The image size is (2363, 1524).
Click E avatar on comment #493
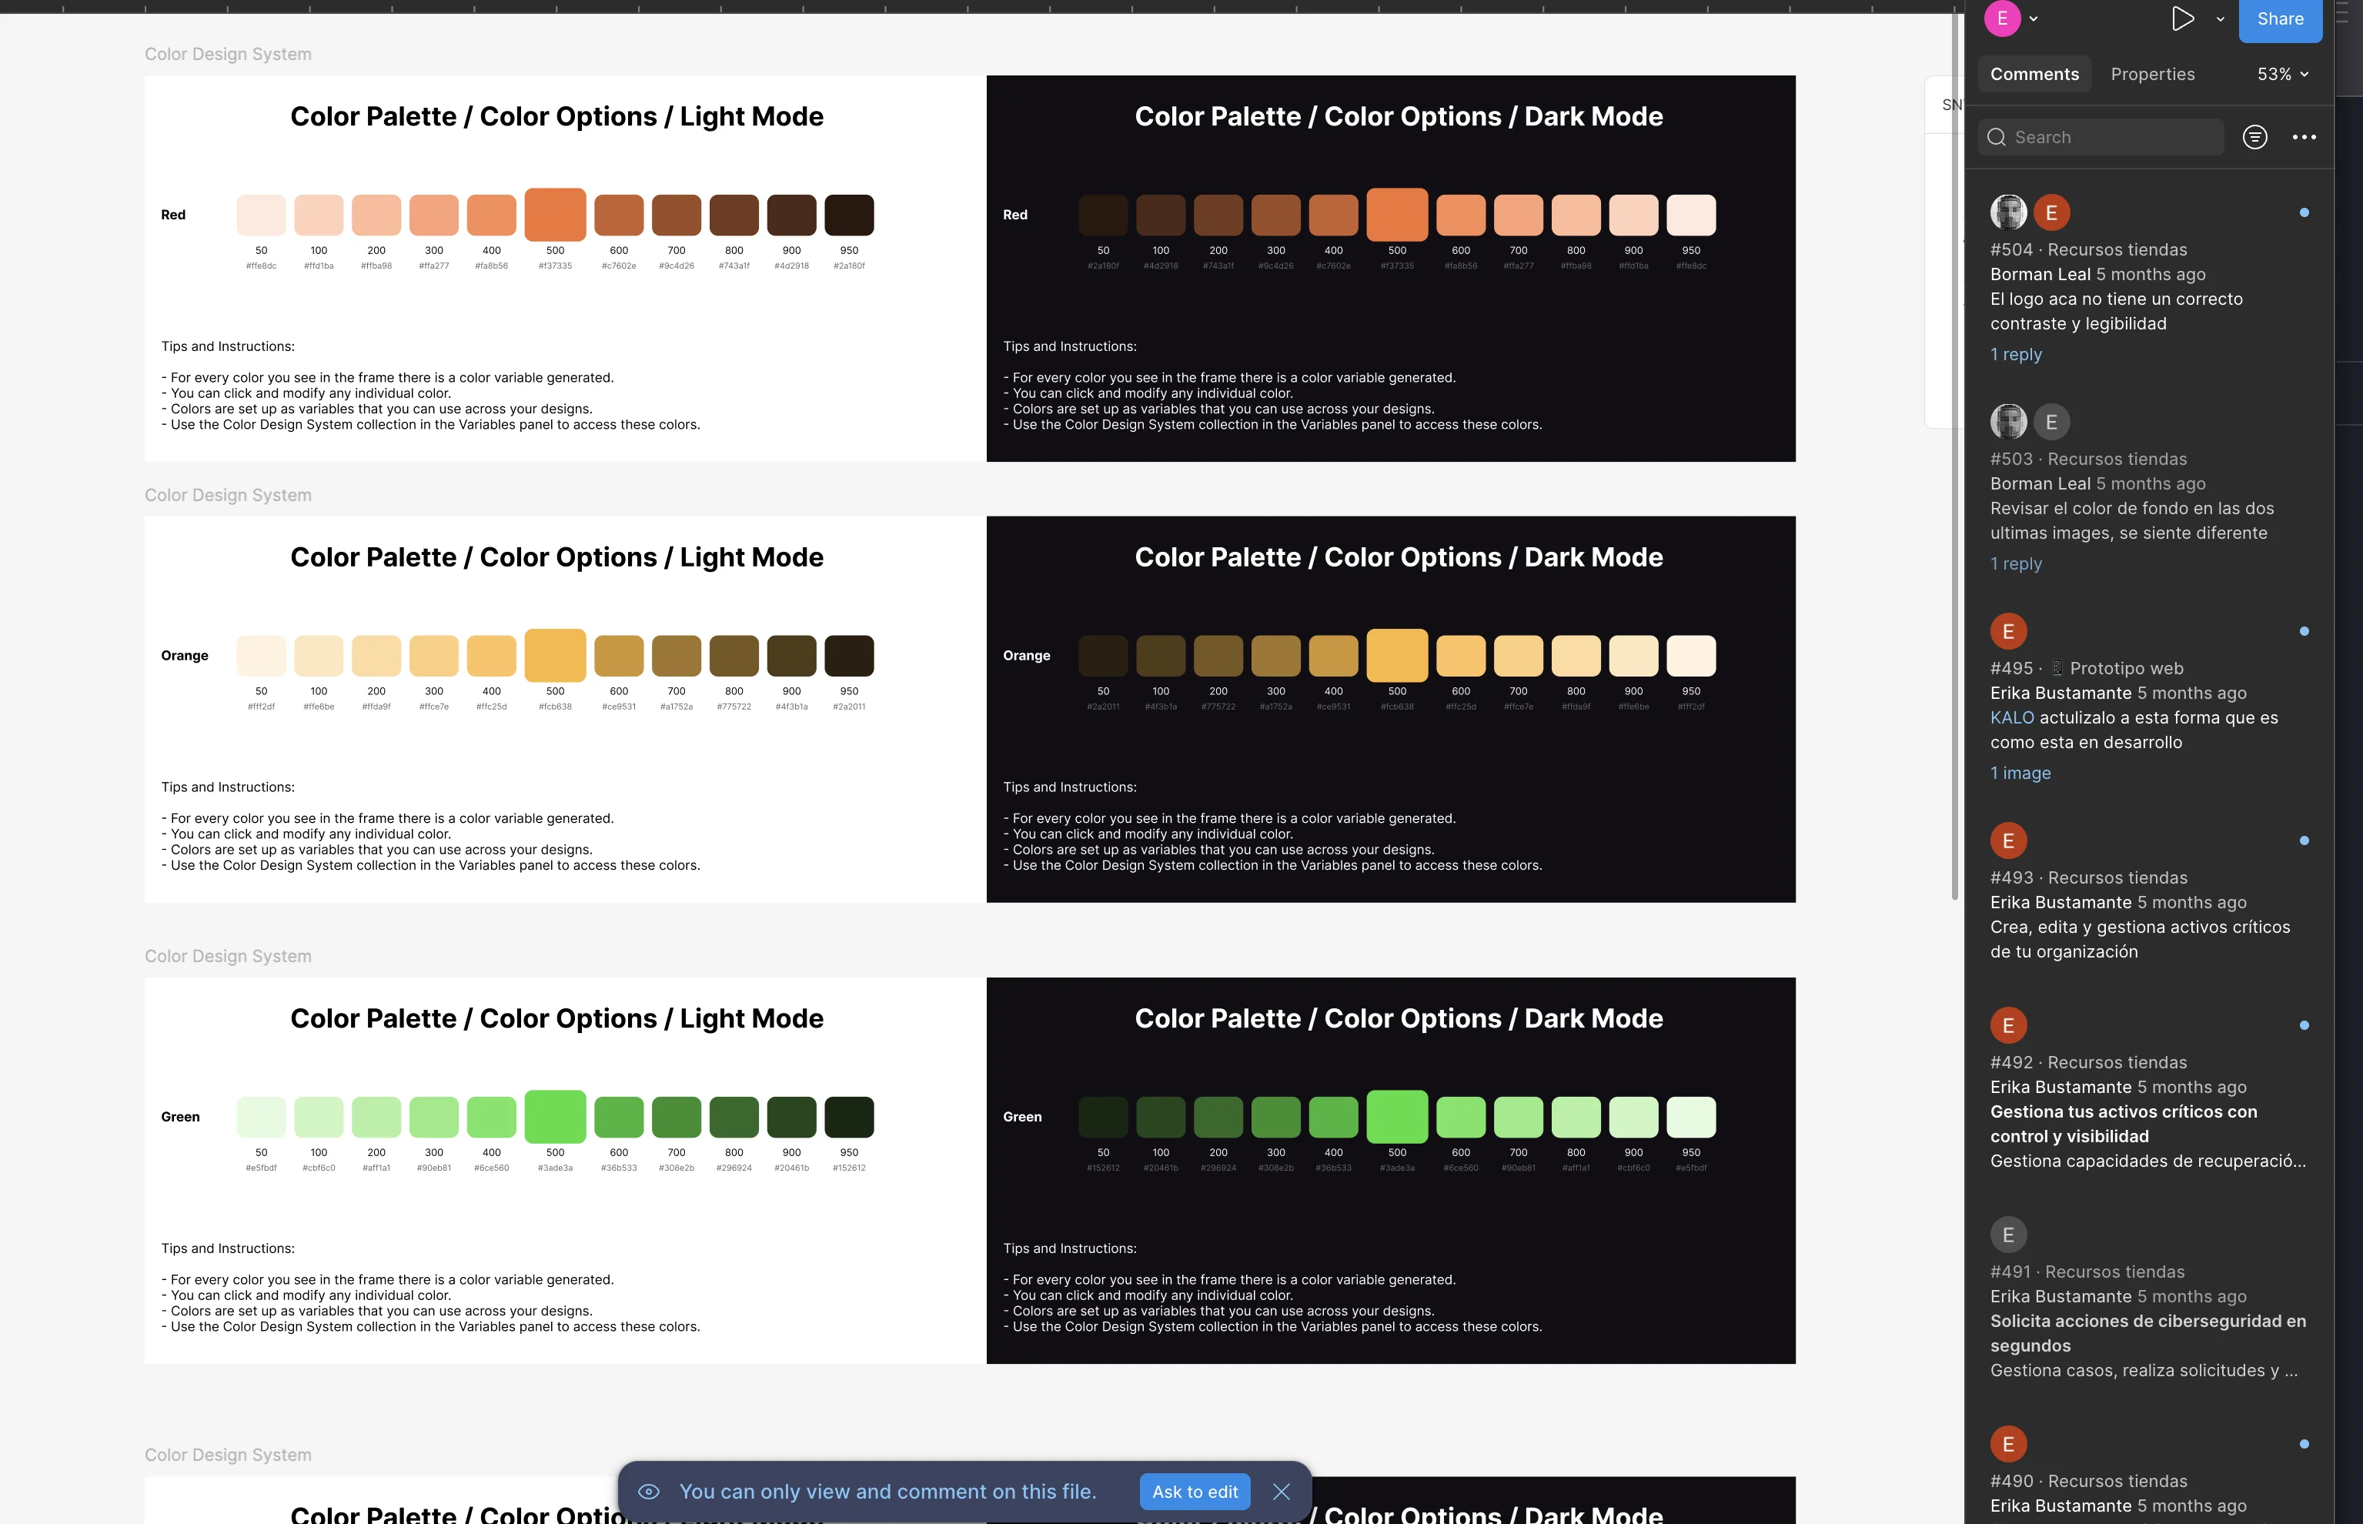tap(2009, 841)
